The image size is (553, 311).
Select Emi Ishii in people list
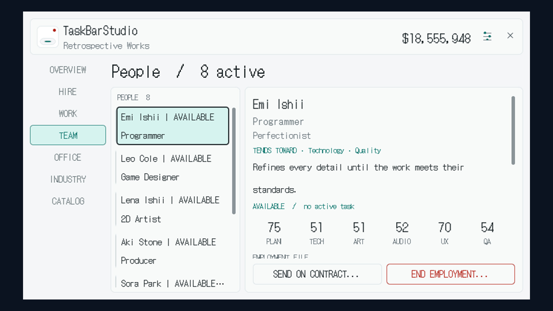pos(173,126)
